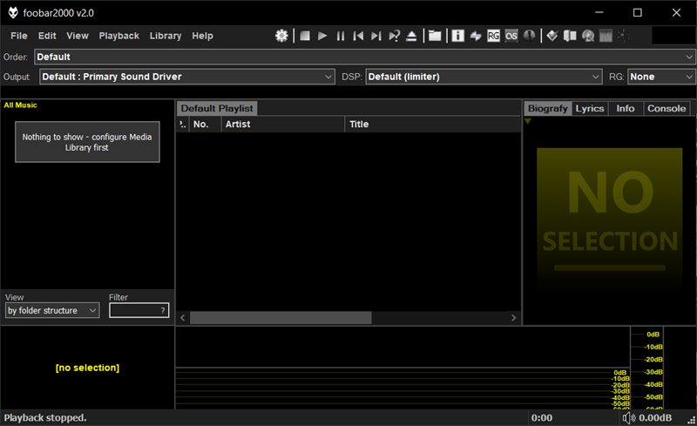Switch to the Info tab
The width and height of the screenshot is (697, 426).
(x=625, y=109)
